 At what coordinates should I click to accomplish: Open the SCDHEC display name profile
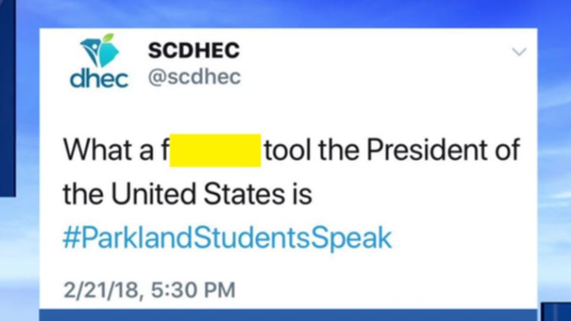click(193, 51)
